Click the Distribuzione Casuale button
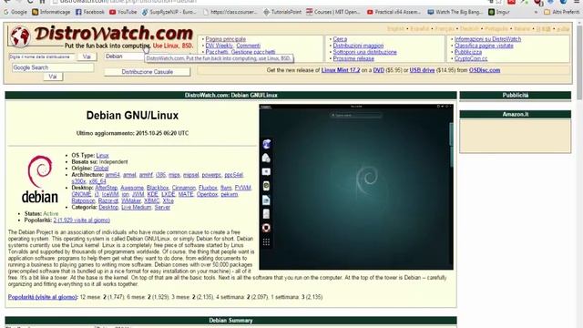 148,72
